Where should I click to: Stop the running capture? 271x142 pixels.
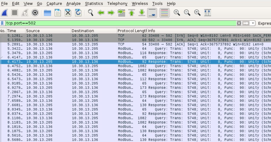pos(15,13)
